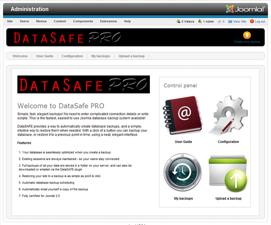This screenshot has height=225, width=271.
Task: Open the Users menu
Action: pyautogui.click(x=24, y=21)
